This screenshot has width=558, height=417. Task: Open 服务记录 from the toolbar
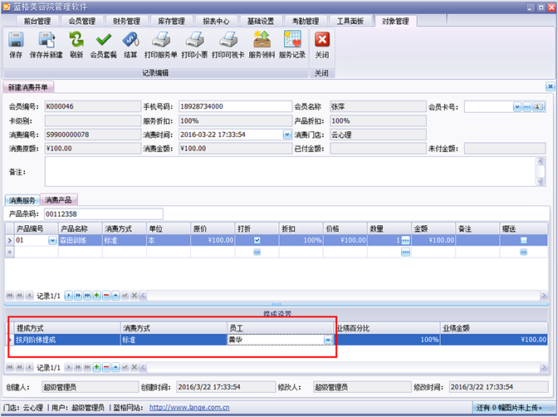coord(292,45)
